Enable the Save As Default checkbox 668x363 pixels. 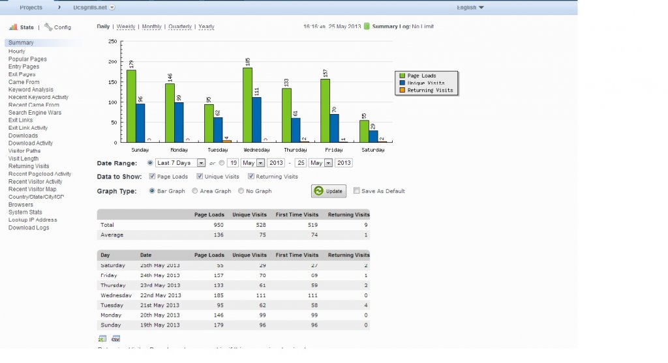356,191
